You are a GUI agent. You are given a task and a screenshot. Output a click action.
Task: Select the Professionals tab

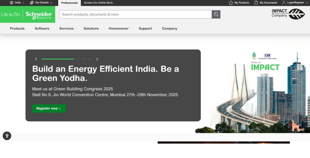click(x=69, y=3)
